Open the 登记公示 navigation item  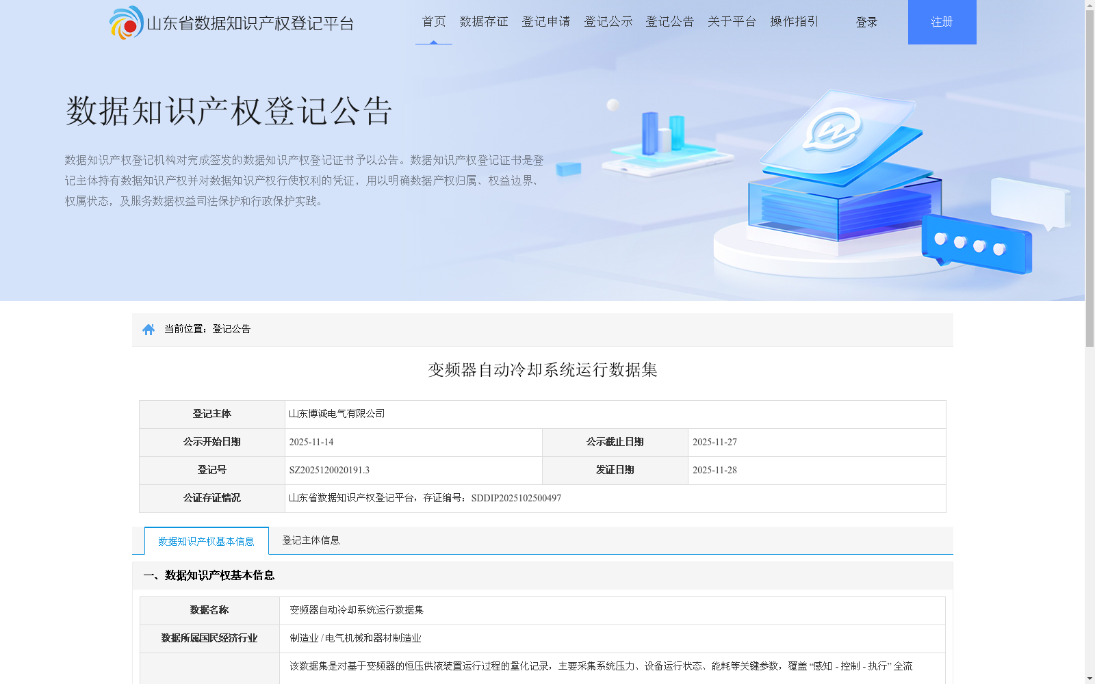(x=608, y=22)
